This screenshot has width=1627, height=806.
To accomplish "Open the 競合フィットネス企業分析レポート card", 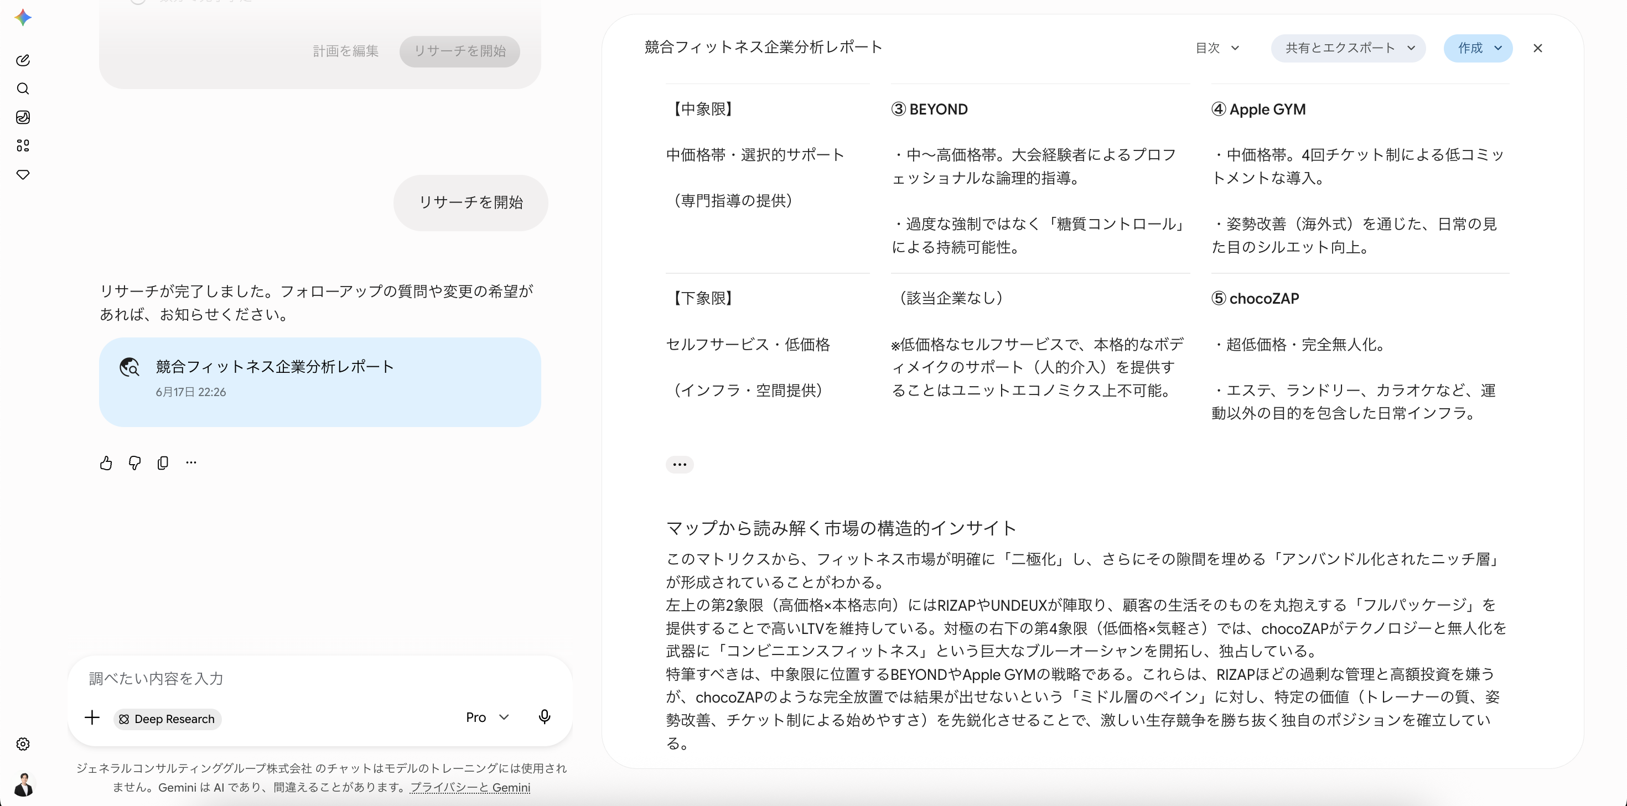I will point(320,382).
